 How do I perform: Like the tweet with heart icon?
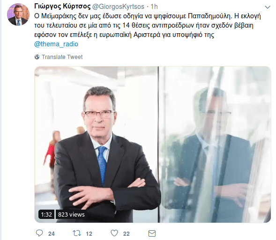[114, 233]
